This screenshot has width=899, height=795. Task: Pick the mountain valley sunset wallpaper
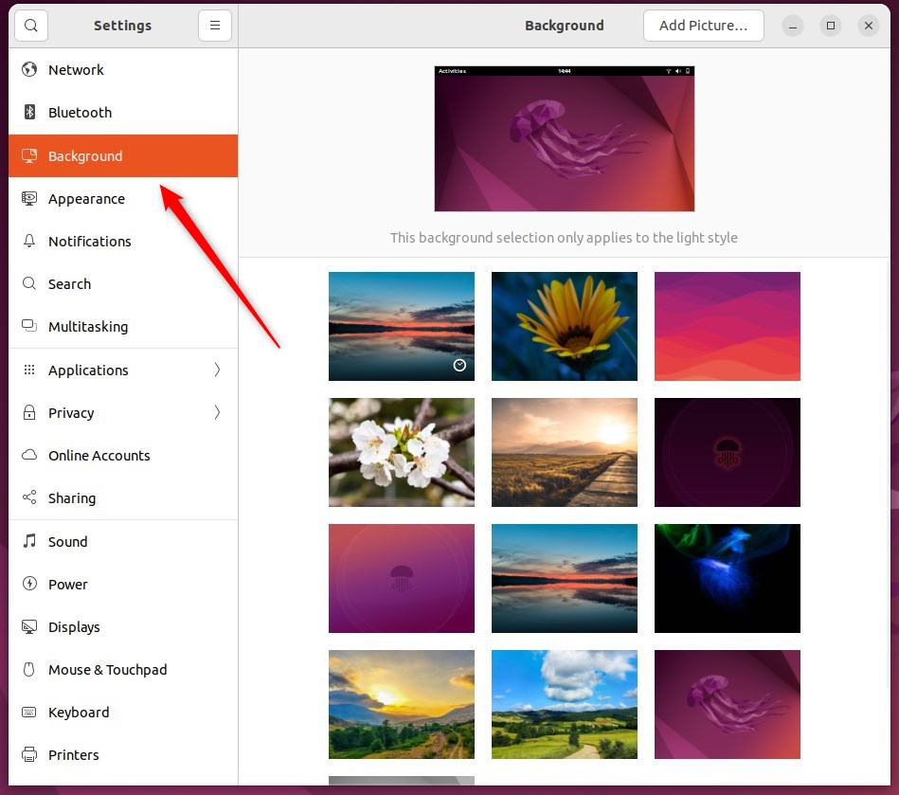[402, 704]
